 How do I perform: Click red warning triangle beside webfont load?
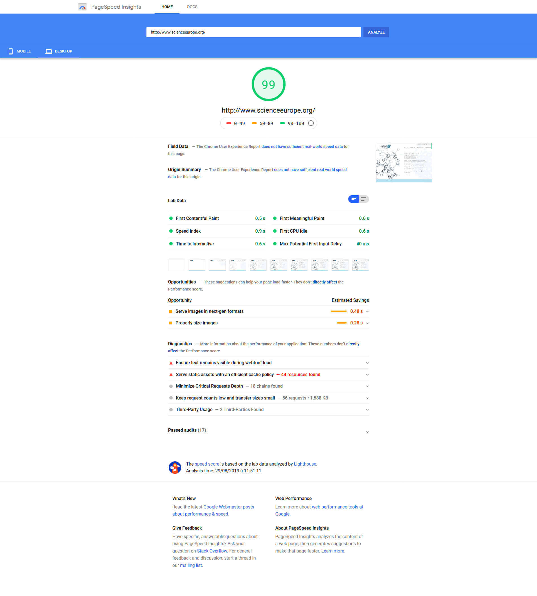[171, 363]
